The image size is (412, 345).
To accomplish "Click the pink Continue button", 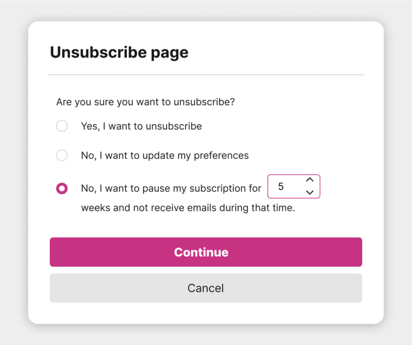I will point(206,252).
